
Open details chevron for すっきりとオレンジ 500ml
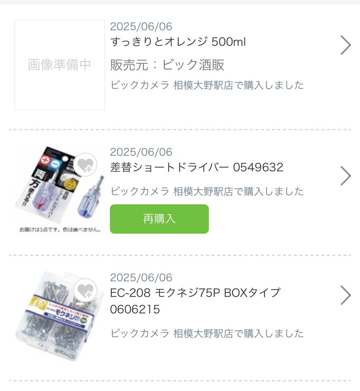[x=346, y=45]
